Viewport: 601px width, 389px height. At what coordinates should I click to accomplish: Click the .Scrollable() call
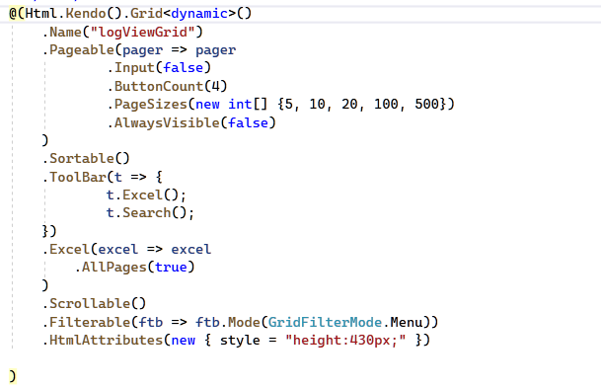click(x=94, y=303)
